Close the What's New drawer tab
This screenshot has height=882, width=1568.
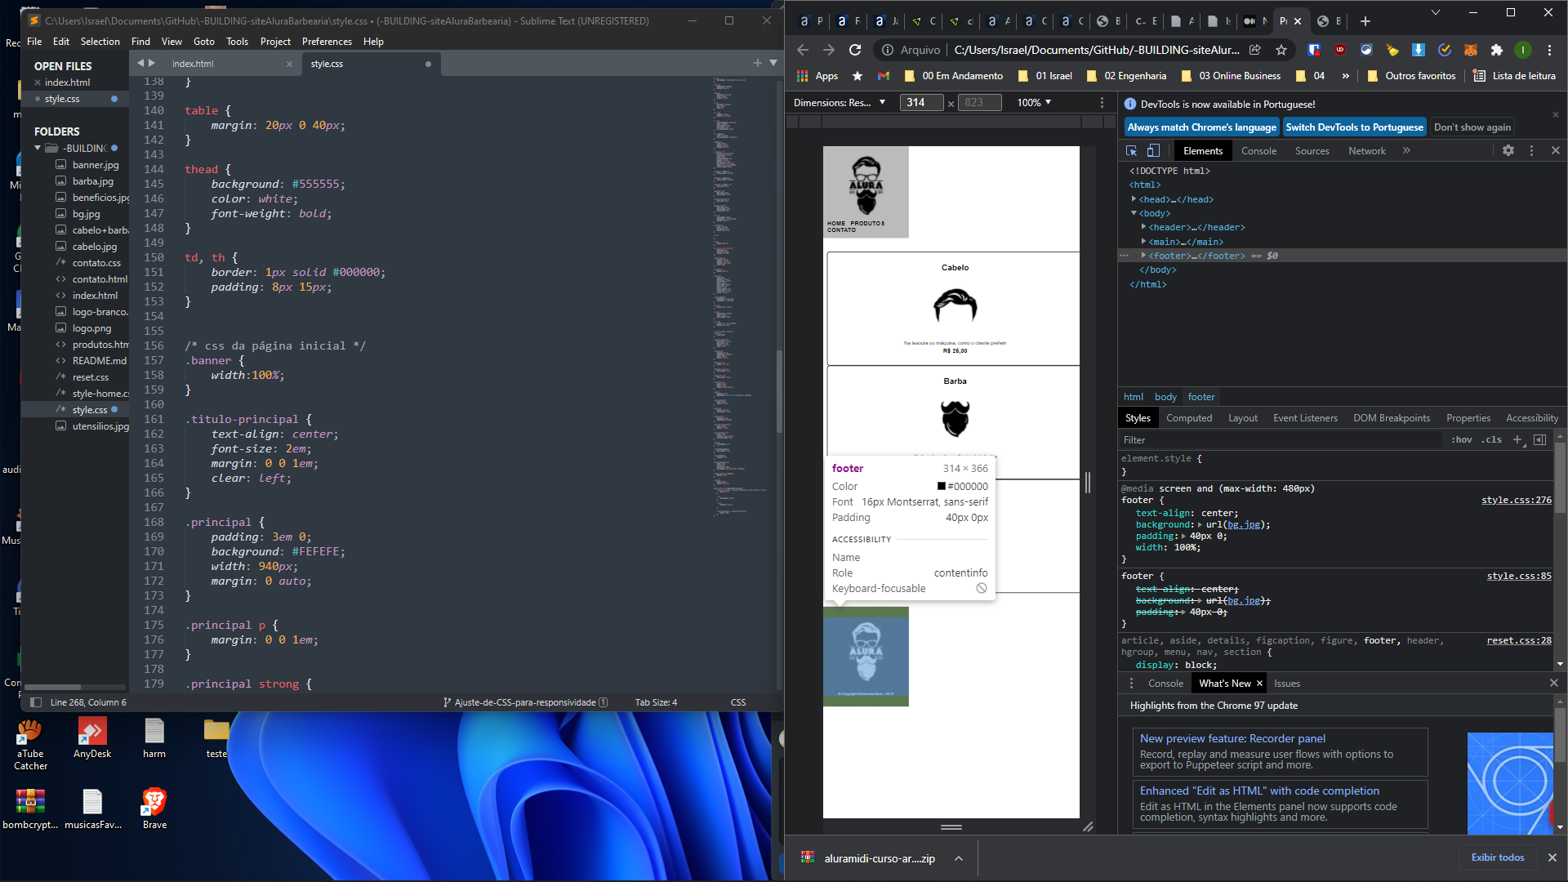(x=1259, y=684)
